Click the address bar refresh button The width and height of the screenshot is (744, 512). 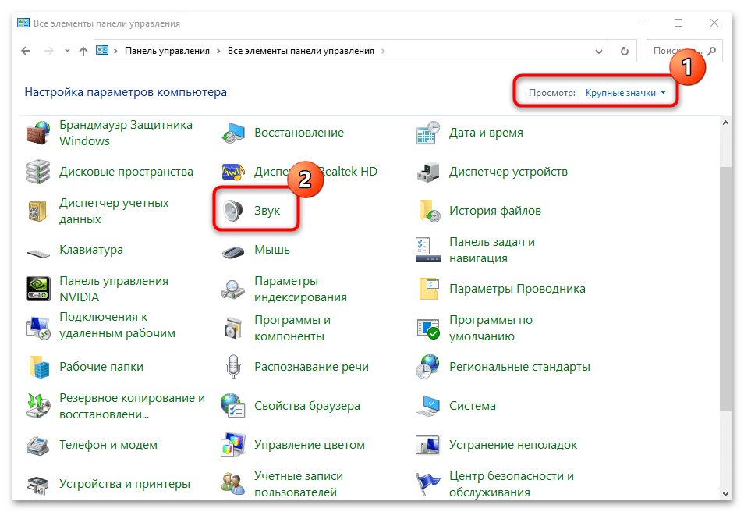pos(623,51)
